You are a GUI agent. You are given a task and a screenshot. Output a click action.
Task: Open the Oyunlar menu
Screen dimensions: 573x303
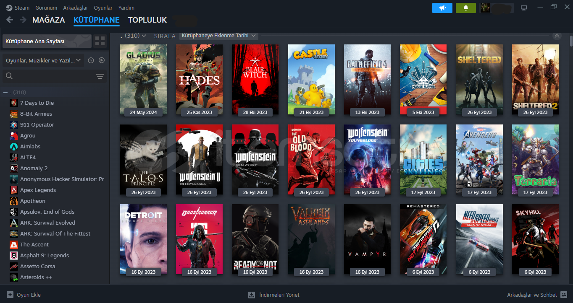coord(103,8)
